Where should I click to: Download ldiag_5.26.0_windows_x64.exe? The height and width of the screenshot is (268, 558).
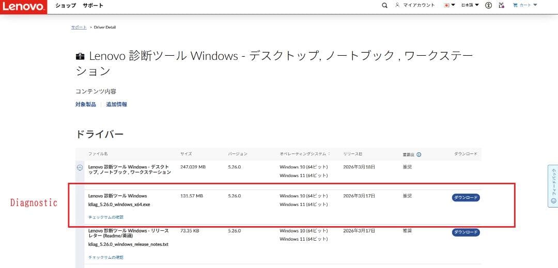[466, 198]
